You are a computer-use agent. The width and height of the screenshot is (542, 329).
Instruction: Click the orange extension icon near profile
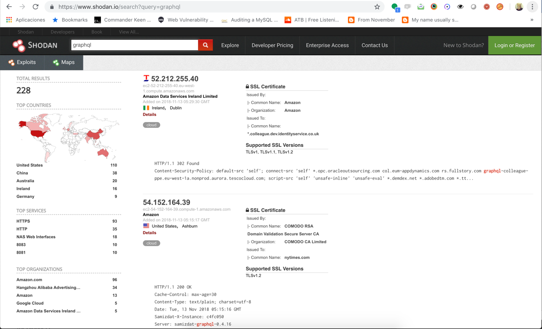[500, 7]
